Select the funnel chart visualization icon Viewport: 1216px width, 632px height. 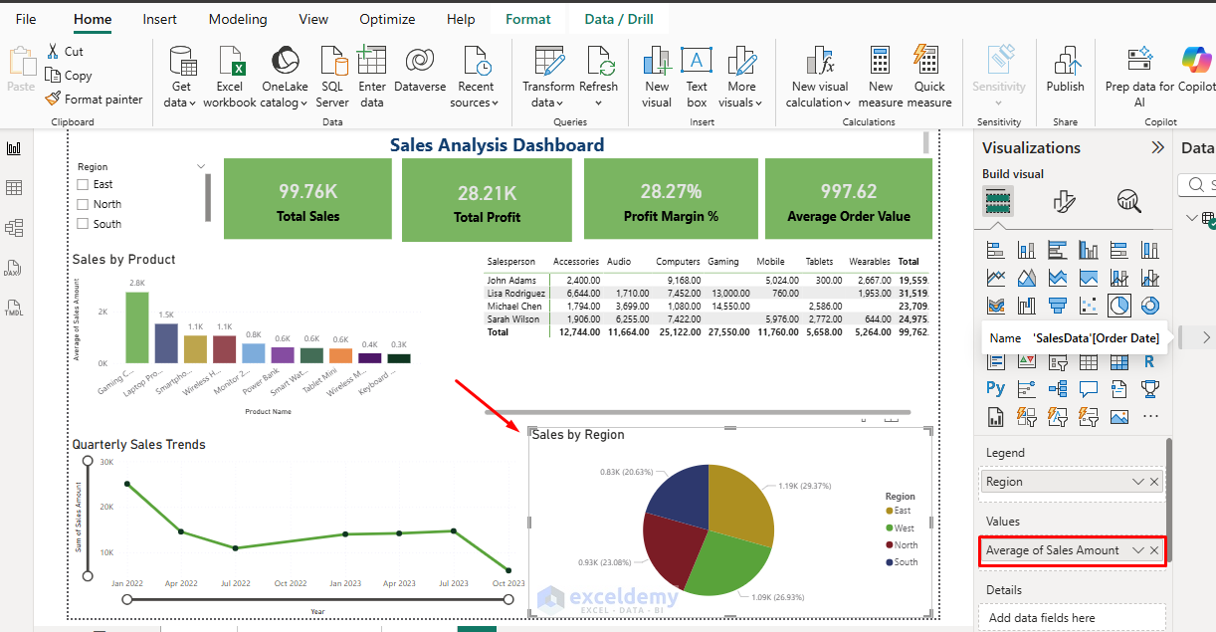pos(1057,305)
